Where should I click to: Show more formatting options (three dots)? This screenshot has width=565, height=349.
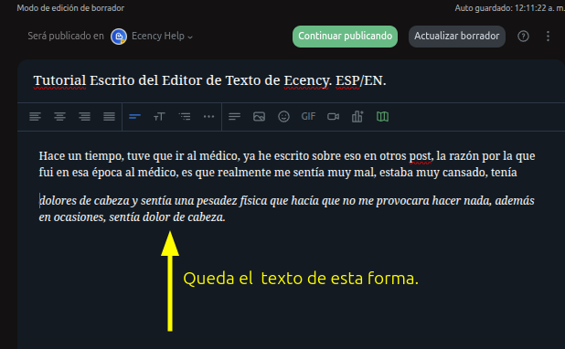click(x=209, y=117)
